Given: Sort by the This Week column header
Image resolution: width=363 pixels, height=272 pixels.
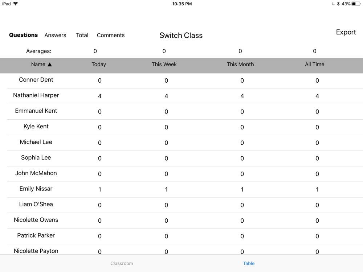Looking at the screenshot, I should [x=164, y=64].
